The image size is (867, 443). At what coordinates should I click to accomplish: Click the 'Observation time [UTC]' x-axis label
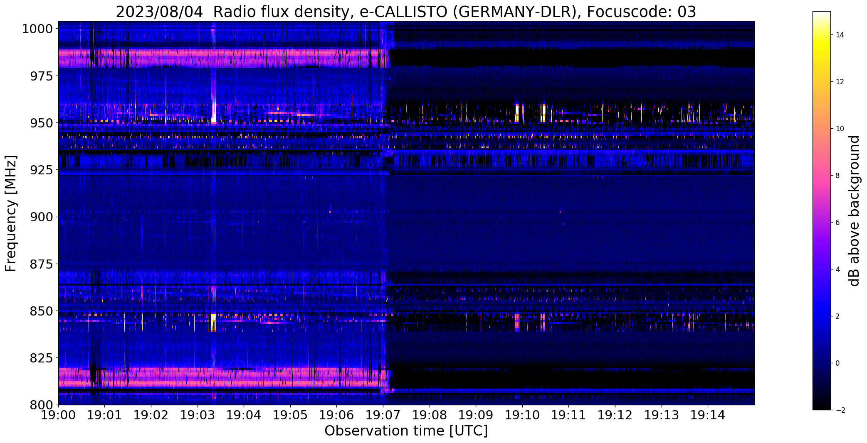pos(406,431)
